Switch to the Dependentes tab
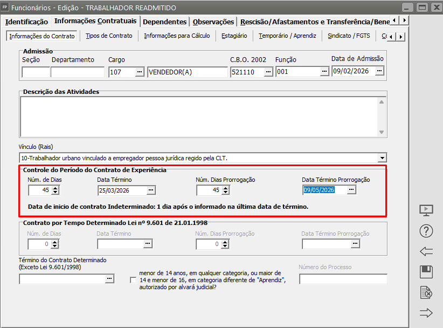Viewport: 443px width, 328px height. 165,22
